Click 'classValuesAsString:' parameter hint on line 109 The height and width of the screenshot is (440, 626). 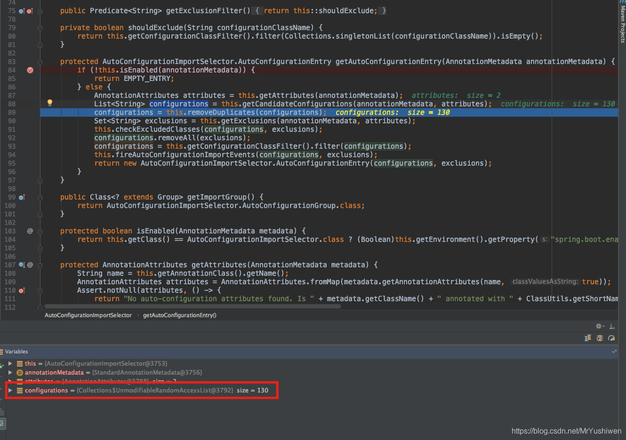[x=545, y=282]
